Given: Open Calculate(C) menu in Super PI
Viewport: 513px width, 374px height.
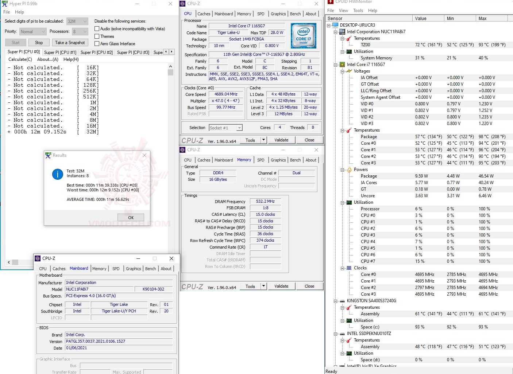Looking at the screenshot, I should click(20, 59).
